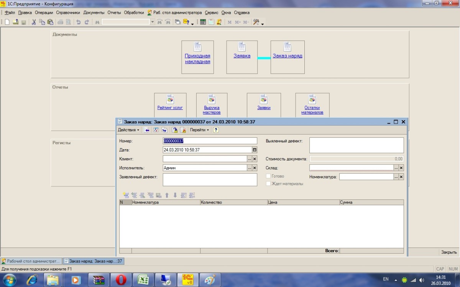
Task: Clear the Клиент field with X button
Action: tap(255, 159)
